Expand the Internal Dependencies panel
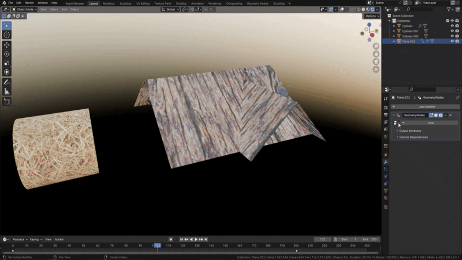Image resolution: width=462 pixels, height=260 pixels. tap(413, 137)
